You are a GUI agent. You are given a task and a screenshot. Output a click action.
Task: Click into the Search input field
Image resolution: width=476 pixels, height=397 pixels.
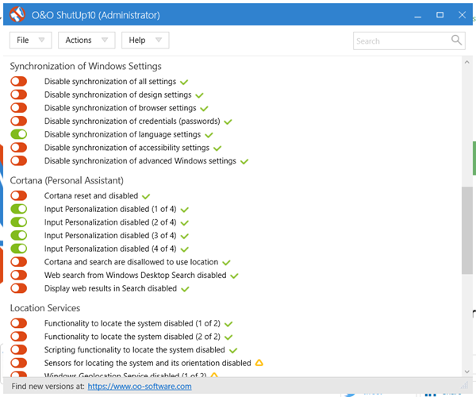point(401,40)
